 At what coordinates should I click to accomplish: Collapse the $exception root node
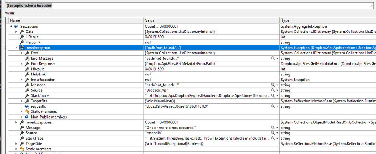tap(11, 26)
